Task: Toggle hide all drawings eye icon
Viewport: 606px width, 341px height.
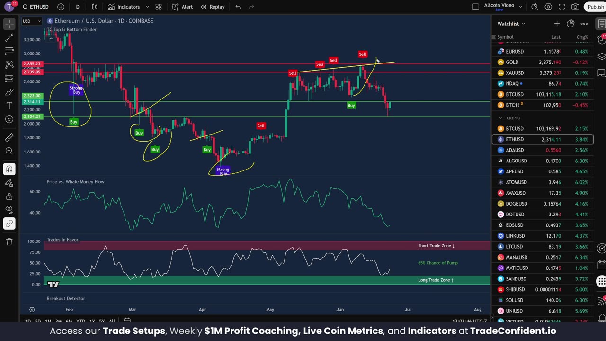Action: [x=9, y=210]
